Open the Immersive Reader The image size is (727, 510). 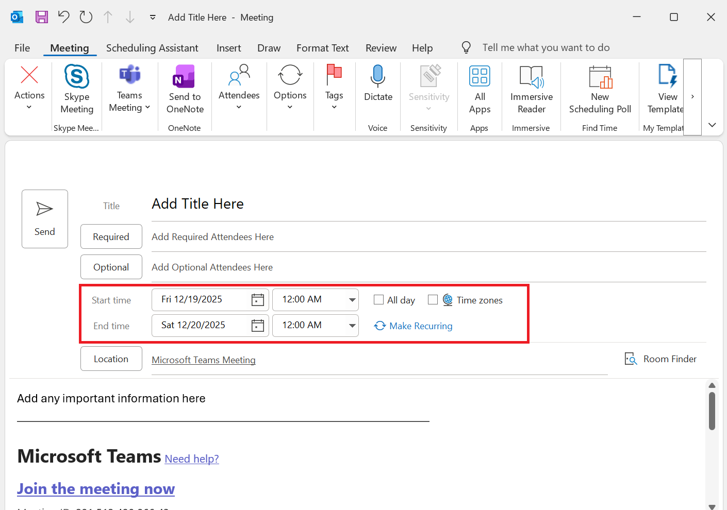[x=531, y=77]
